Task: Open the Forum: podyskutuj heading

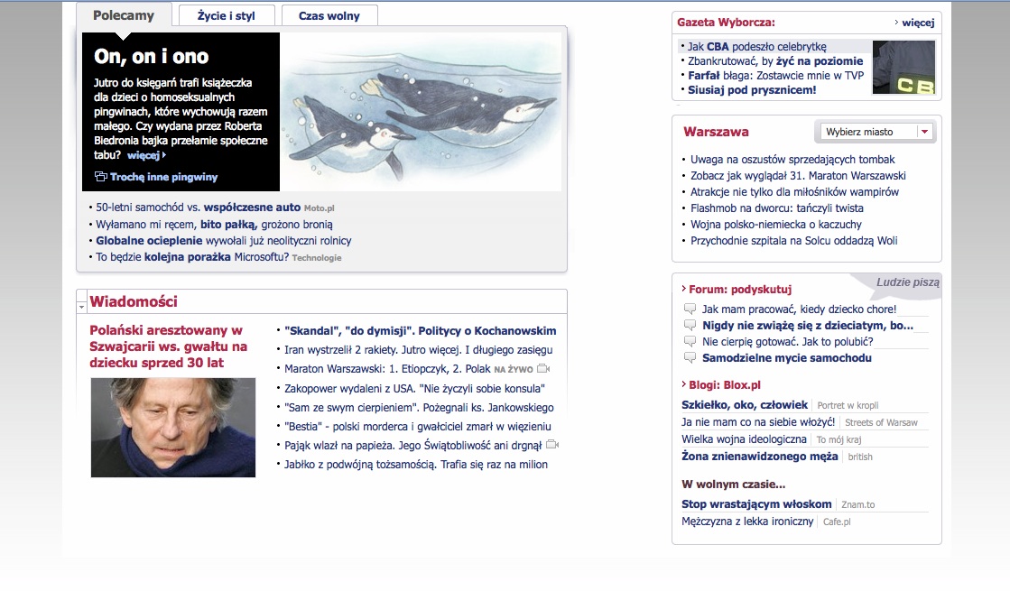Action: (x=740, y=290)
